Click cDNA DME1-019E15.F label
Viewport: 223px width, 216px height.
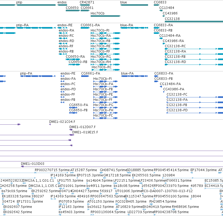(x=85, y=132)
